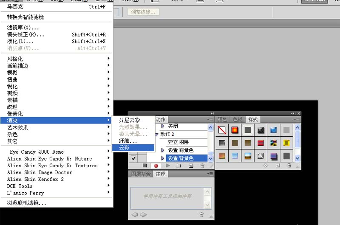Screen dimensions: 340x225
Task: Switch to the 图层复合 tab
Action: point(141,174)
